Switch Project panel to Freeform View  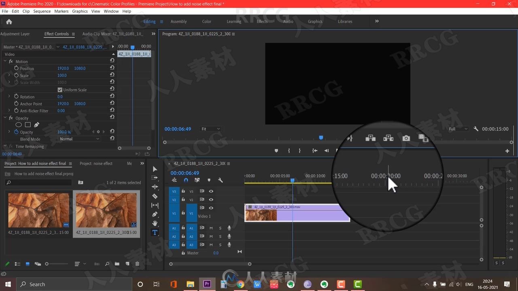[x=38, y=264]
